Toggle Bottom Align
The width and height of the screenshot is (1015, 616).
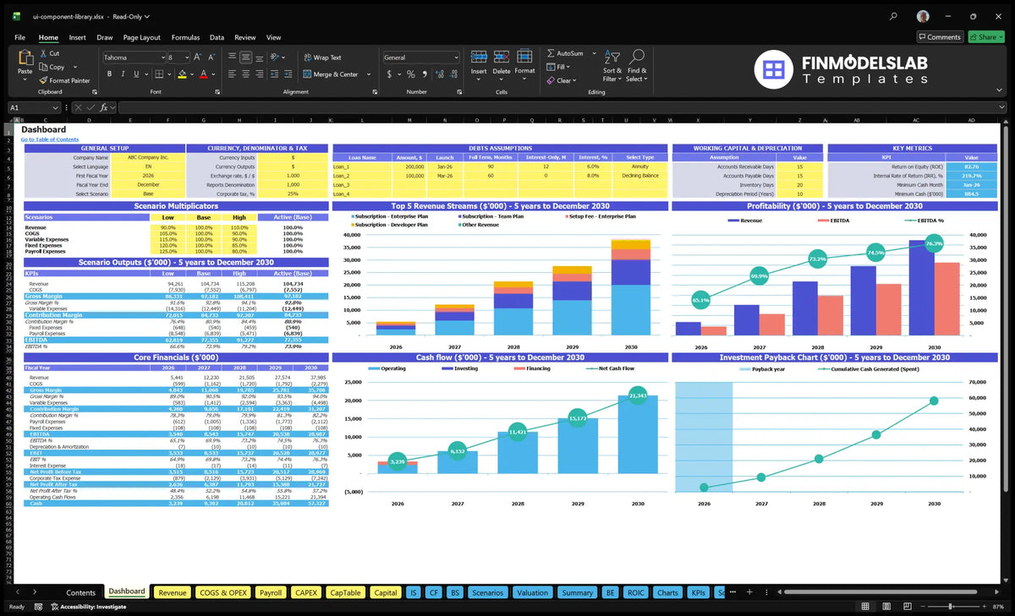258,57
